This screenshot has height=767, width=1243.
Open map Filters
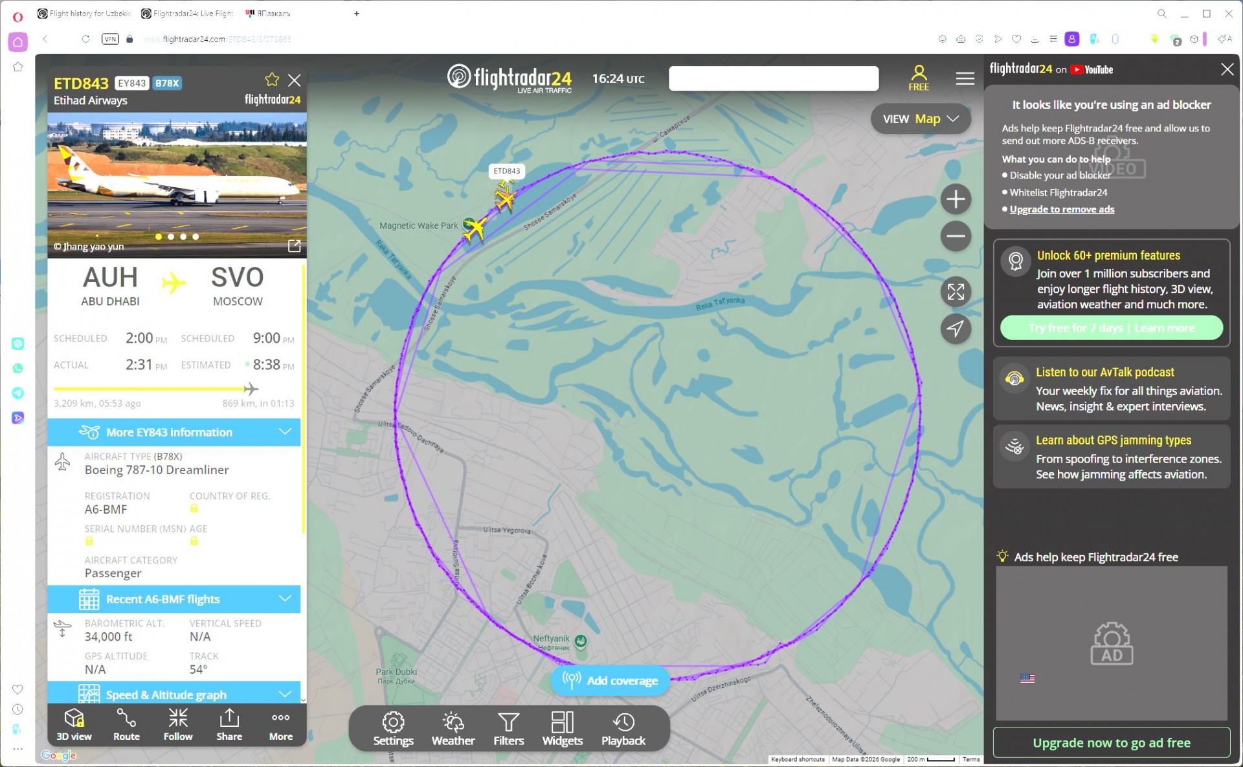point(509,729)
